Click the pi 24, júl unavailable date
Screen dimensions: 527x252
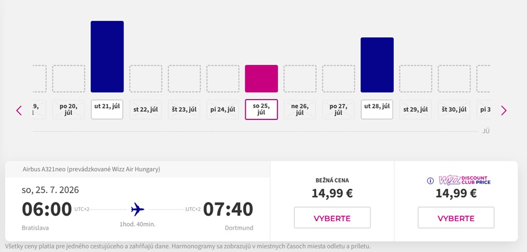point(223,109)
